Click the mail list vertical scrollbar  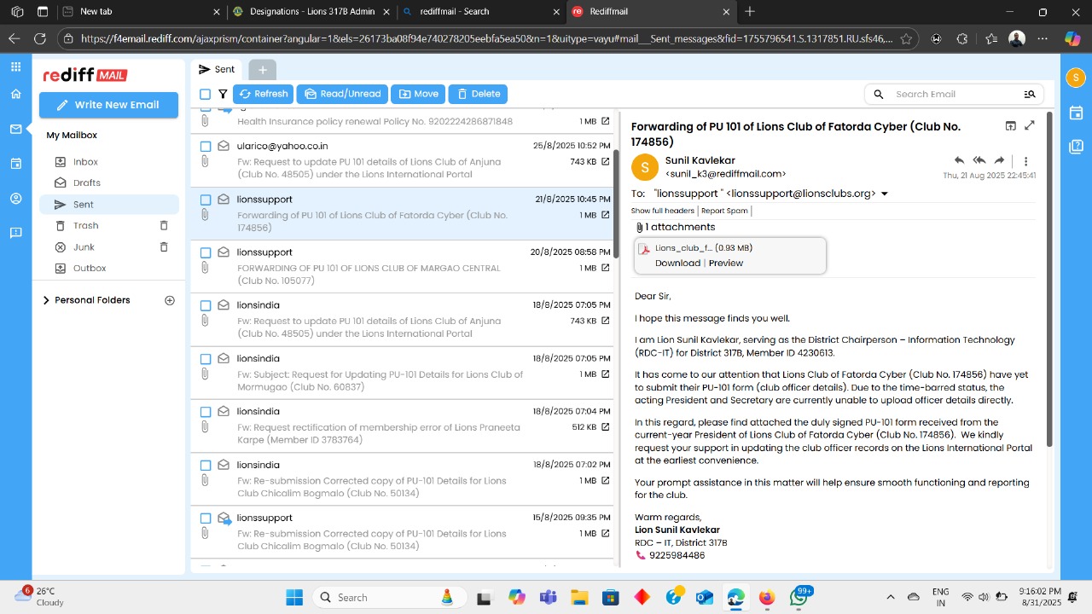coord(615,205)
